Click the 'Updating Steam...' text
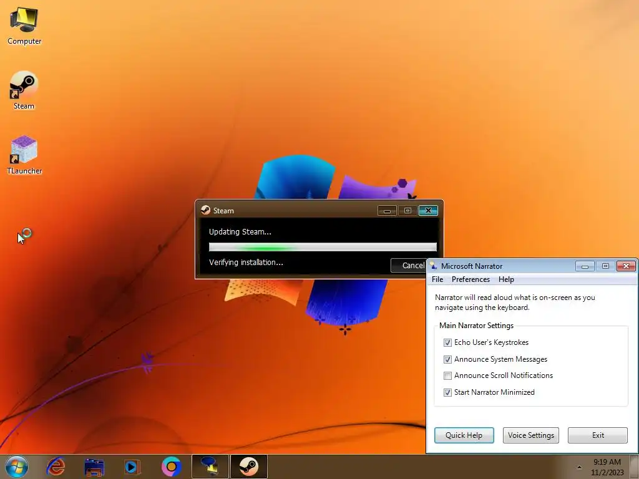The height and width of the screenshot is (479, 639). tap(240, 232)
